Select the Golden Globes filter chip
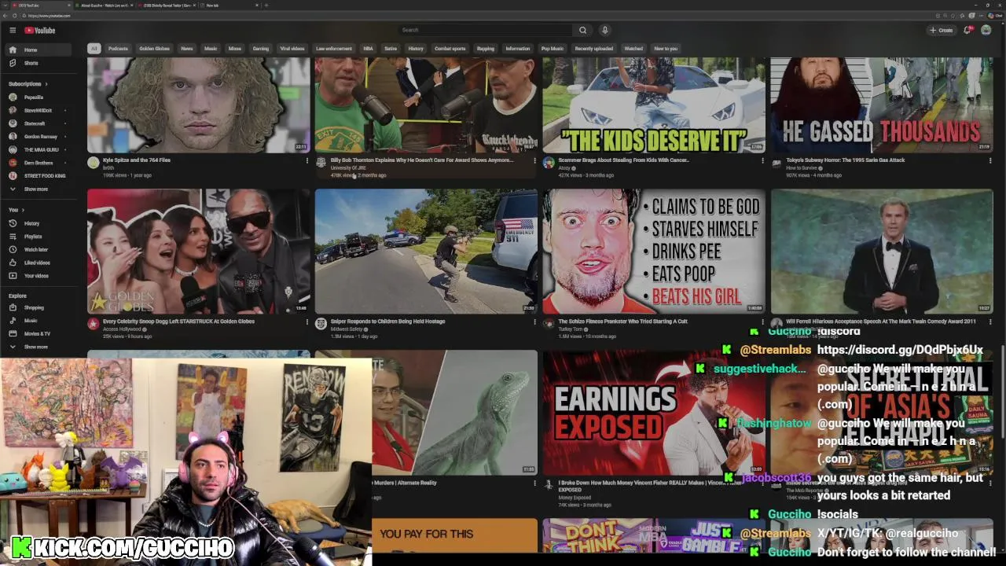Image resolution: width=1006 pixels, height=566 pixels. pyautogui.click(x=155, y=49)
